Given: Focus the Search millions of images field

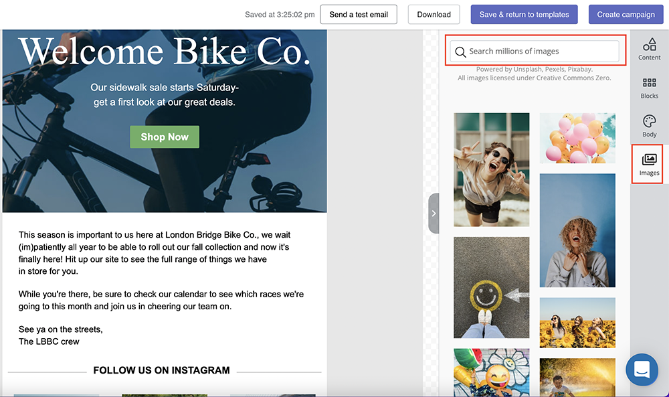Looking at the screenshot, I should click(534, 52).
